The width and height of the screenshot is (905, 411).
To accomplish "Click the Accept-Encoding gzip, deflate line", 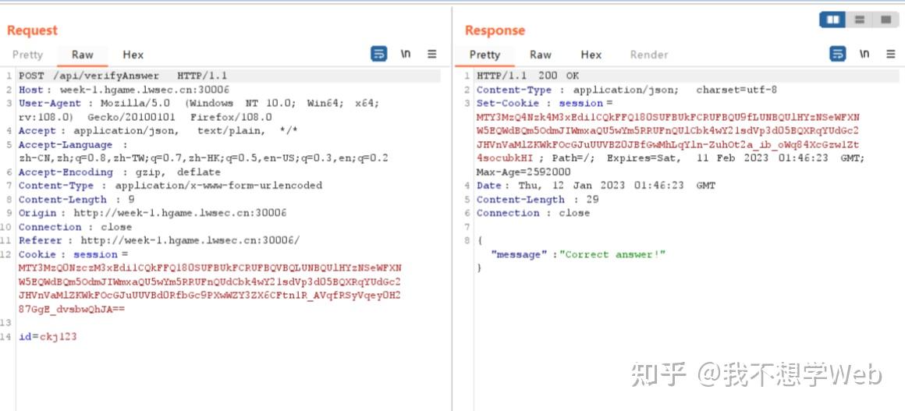I will coord(119,172).
